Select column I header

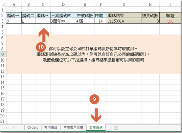coord(170,4)
